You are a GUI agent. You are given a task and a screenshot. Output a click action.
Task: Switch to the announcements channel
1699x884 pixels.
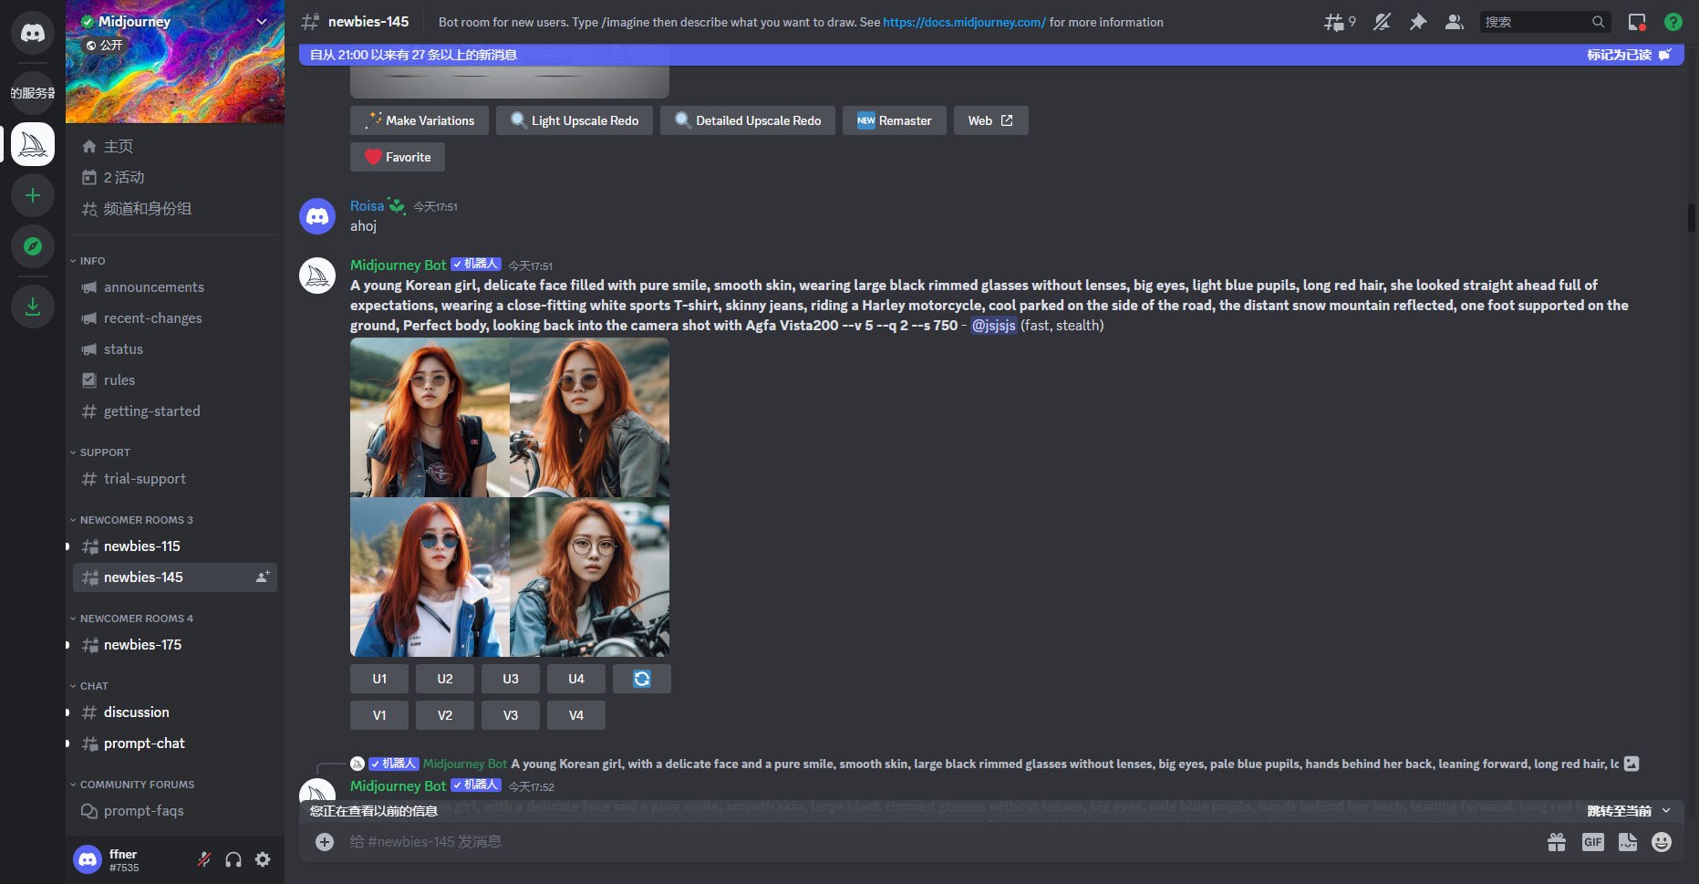[153, 287]
